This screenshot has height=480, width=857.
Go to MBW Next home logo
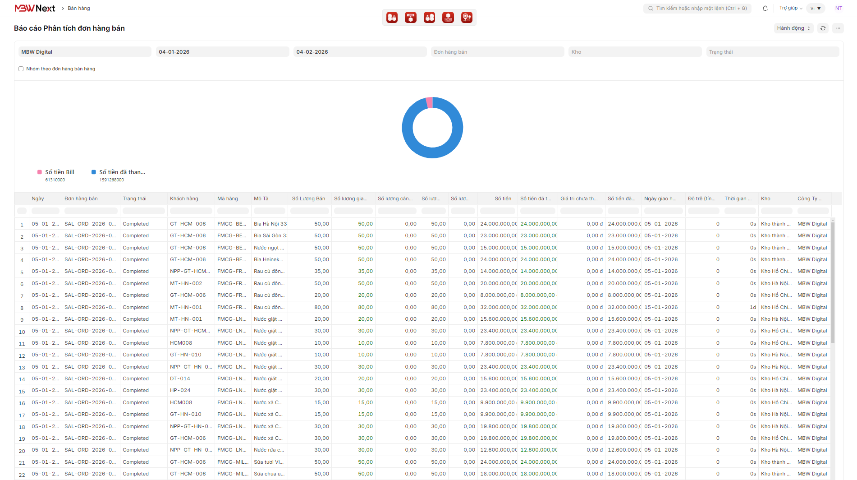click(35, 8)
